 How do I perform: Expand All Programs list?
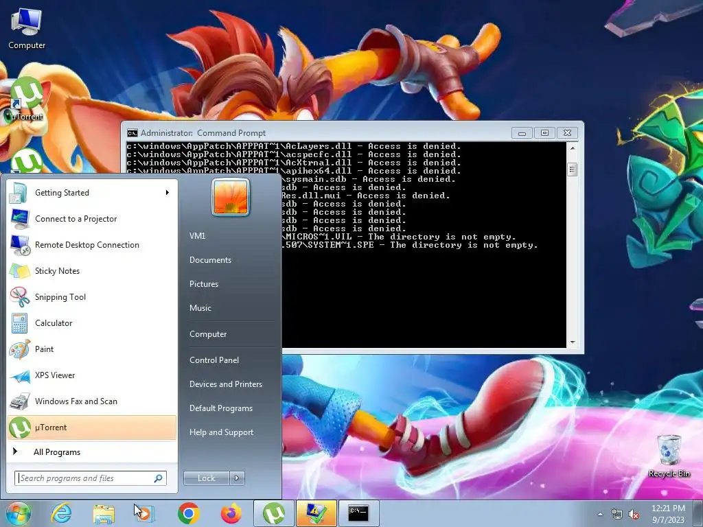pos(92,452)
